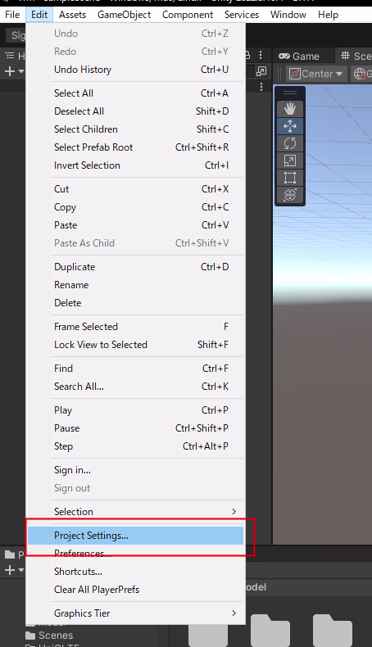Open the Hierarchy panel three-dot menu
Viewport: 372px width, 647px height.
(261, 56)
